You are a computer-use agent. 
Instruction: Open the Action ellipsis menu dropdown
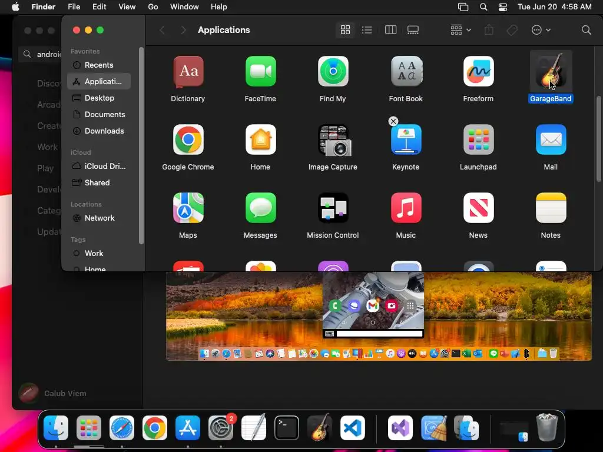pos(541,30)
